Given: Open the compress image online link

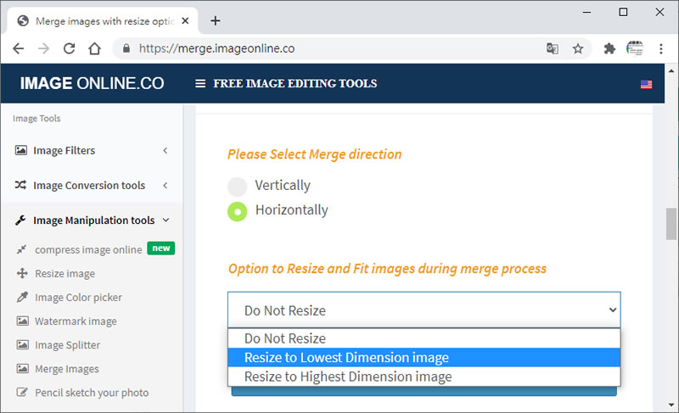Looking at the screenshot, I should (x=88, y=249).
